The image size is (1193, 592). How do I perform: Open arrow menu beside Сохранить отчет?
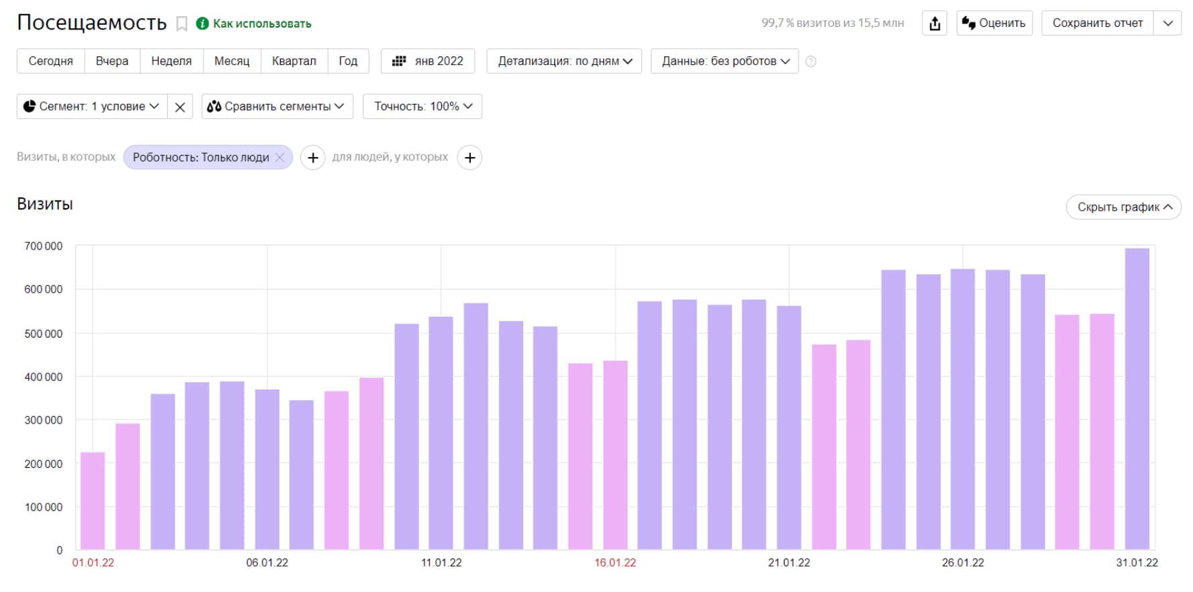click(1167, 23)
